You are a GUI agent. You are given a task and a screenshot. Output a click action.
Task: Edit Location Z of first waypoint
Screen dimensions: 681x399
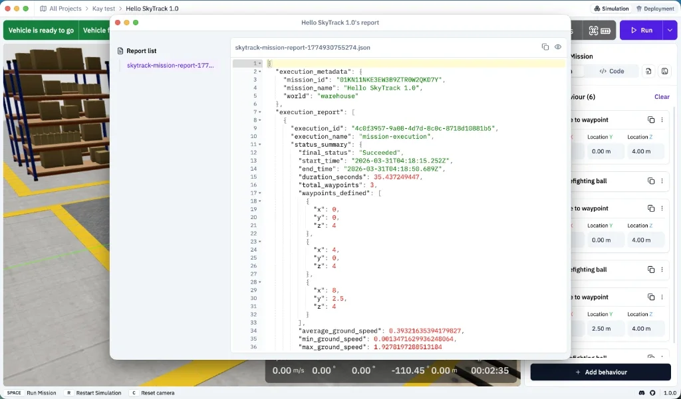click(645, 151)
